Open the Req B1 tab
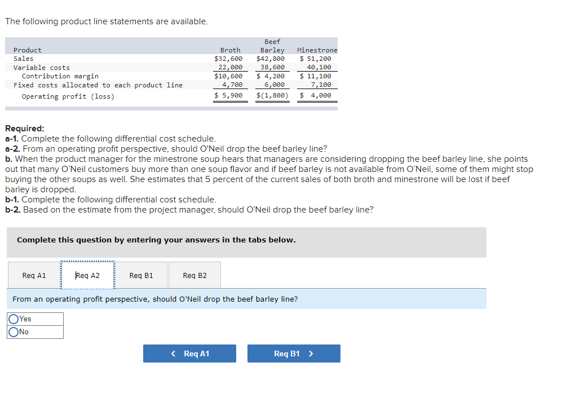The width and height of the screenshot is (562, 402). [x=141, y=275]
